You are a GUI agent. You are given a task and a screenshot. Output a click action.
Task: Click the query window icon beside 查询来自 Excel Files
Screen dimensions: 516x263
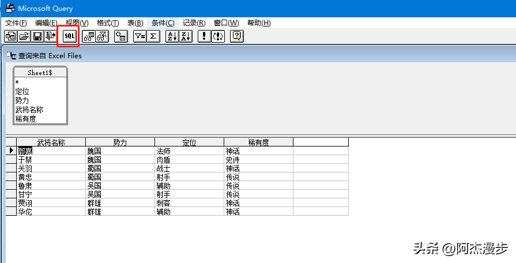click(11, 55)
